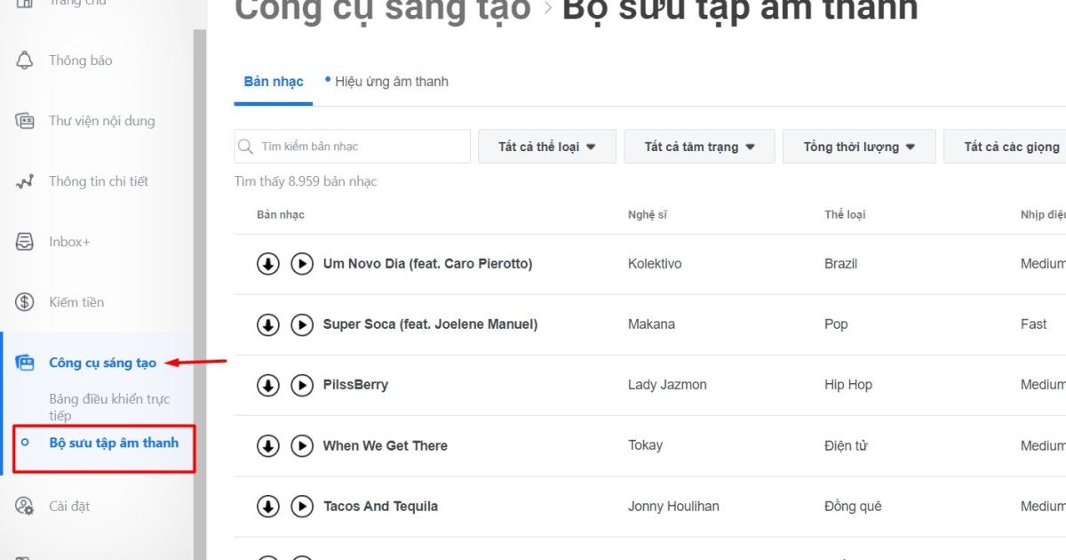Open the Tất cả tâm trạng filter
Image resolution: width=1066 pixels, height=560 pixels.
click(x=699, y=147)
